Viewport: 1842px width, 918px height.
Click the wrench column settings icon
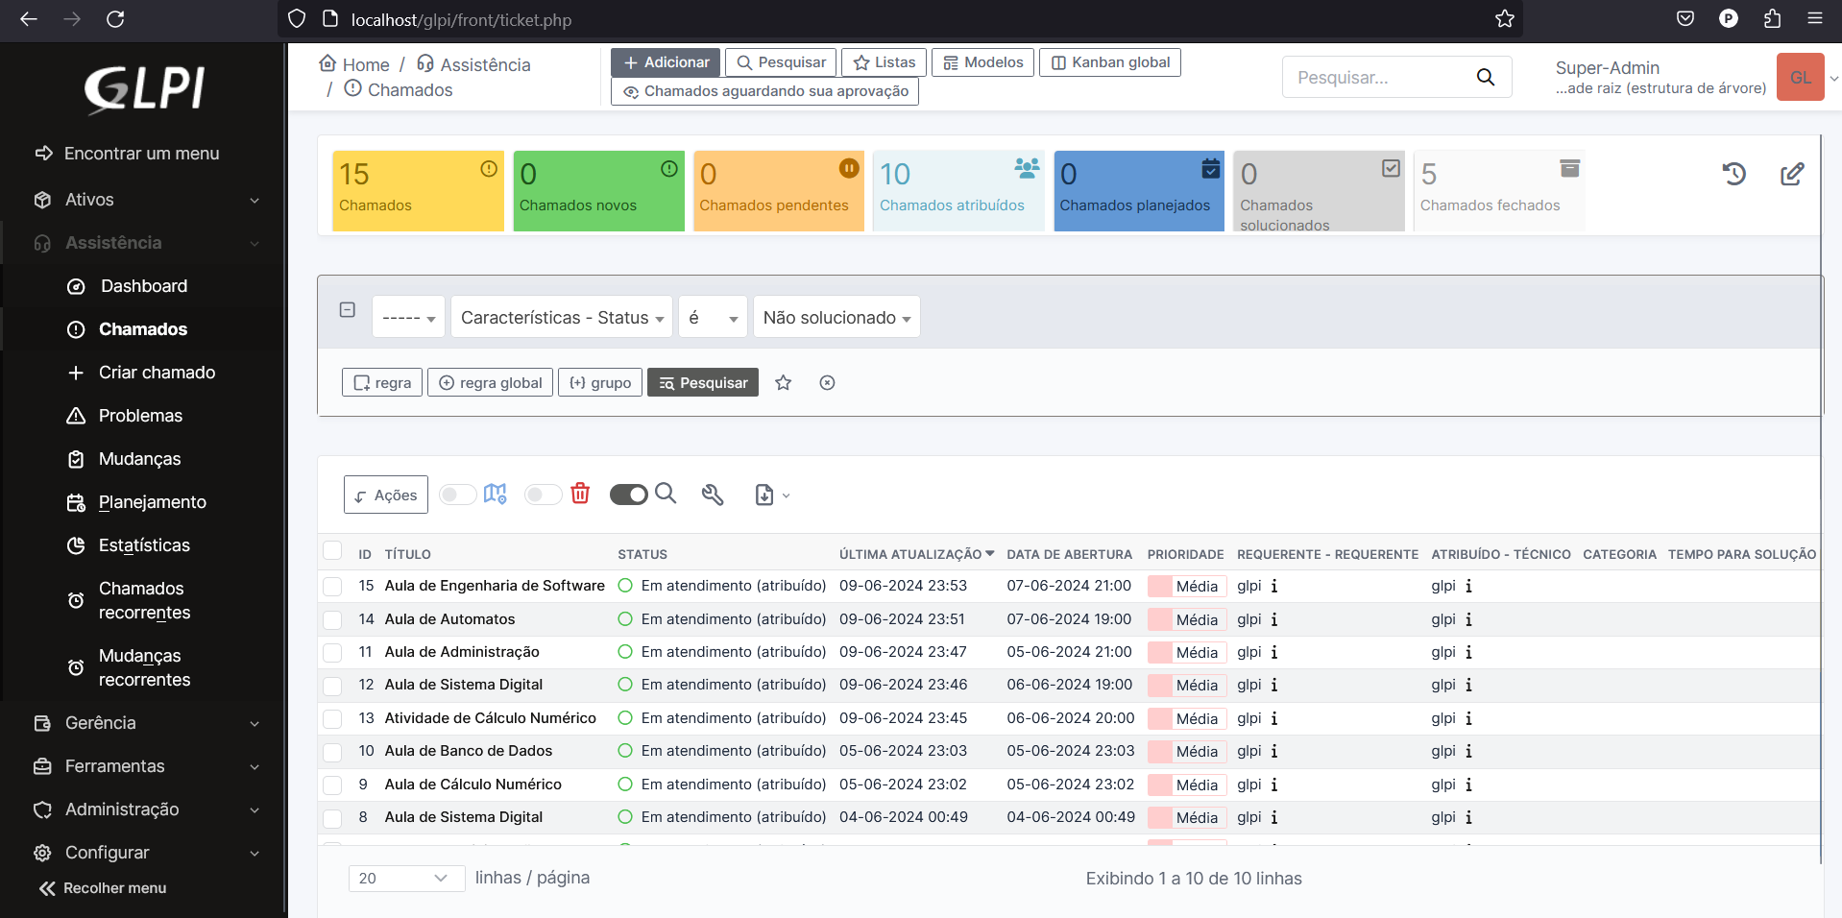713,495
